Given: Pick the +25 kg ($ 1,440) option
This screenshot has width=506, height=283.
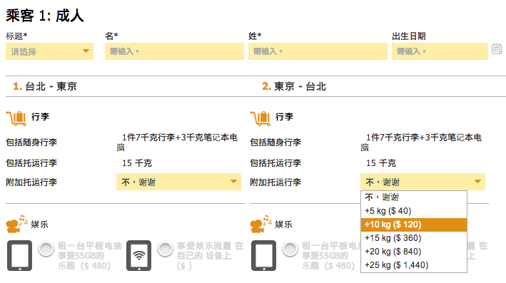Looking at the screenshot, I should (414, 265).
